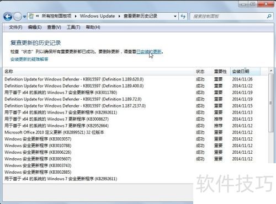
Task: Open the 已安装的更新 link
Action: pos(149,52)
